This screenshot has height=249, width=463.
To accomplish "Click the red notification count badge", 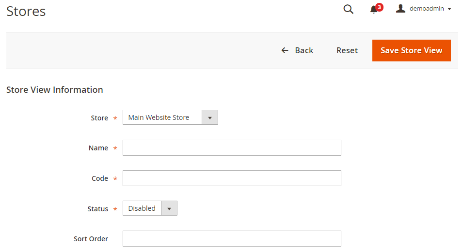I will click(x=379, y=7).
